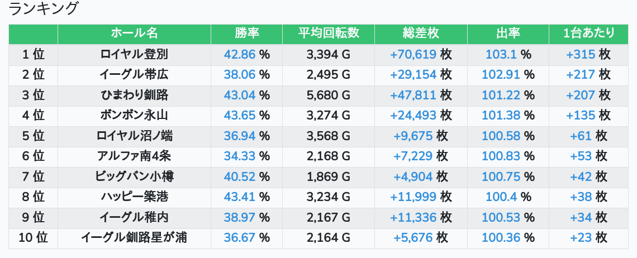Open the ロイヤル沼ノ端 hall entry
The height and width of the screenshot is (258, 637).
click(x=134, y=136)
